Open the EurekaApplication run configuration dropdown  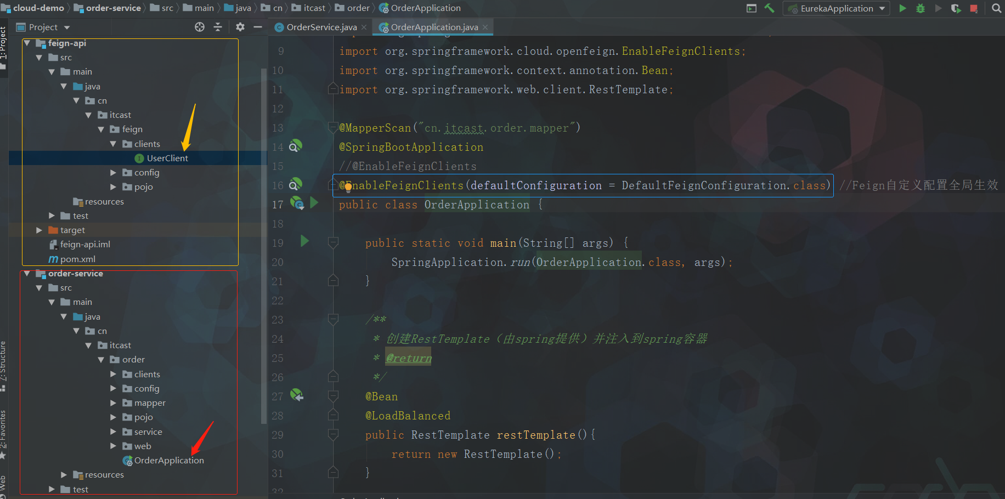837,8
